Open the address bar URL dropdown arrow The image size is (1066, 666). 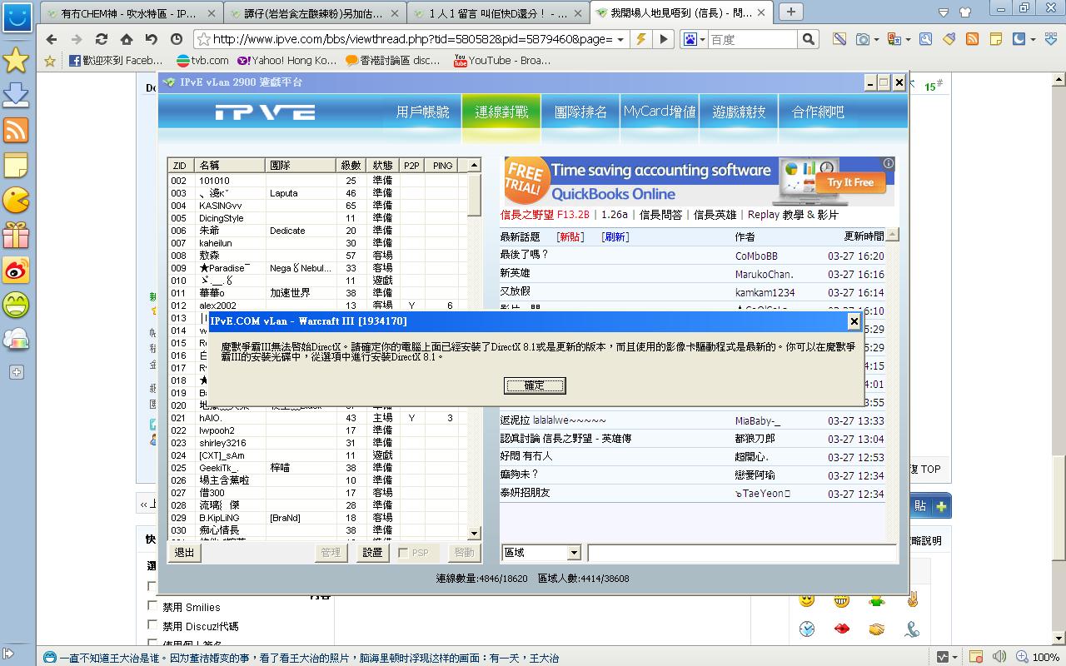pos(620,39)
